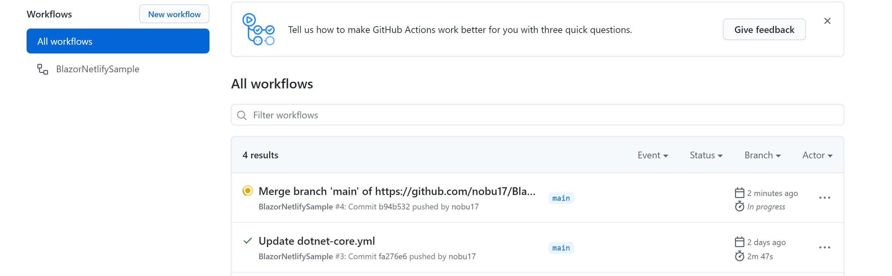Click the search magnifier icon in filter bar
Image resolution: width=892 pixels, height=276 pixels.
(242, 115)
